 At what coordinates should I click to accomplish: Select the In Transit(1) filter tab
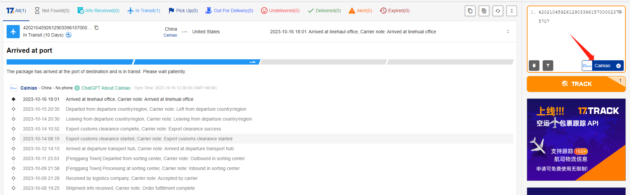144,11
